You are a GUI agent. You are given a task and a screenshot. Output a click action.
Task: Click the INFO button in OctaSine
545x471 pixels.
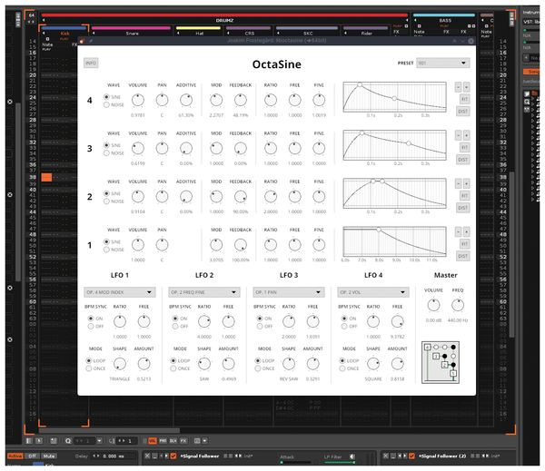click(x=91, y=63)
